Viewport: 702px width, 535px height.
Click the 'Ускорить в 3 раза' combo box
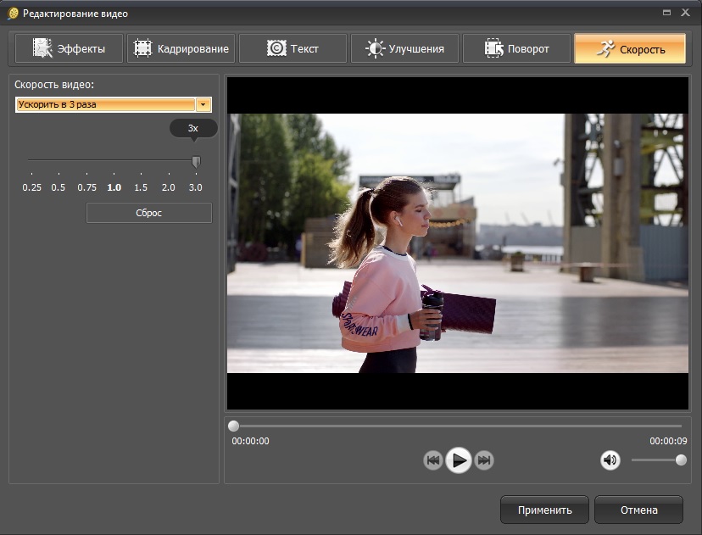105,104
